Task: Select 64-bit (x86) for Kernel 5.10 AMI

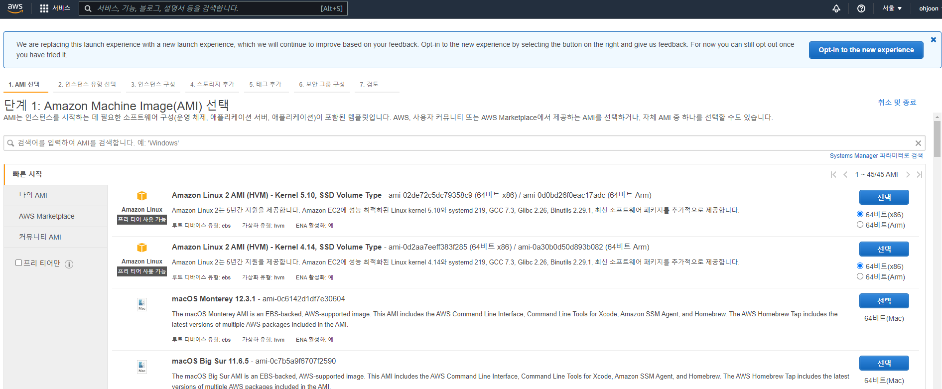Action: point(860,214)
